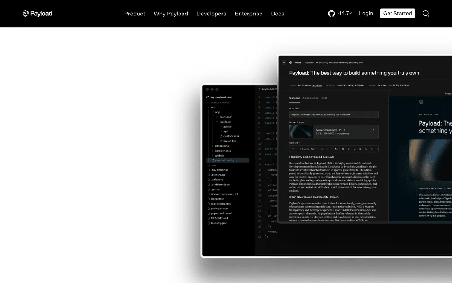Click the indent icon in the editor toolbar

click(336, 149)
